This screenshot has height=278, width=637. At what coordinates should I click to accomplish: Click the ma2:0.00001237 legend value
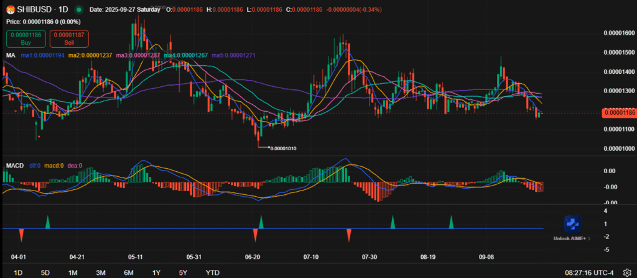91,55
